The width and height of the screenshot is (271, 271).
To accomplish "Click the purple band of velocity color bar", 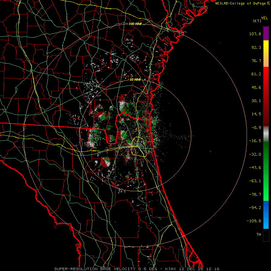I will (x=266, y=33).
